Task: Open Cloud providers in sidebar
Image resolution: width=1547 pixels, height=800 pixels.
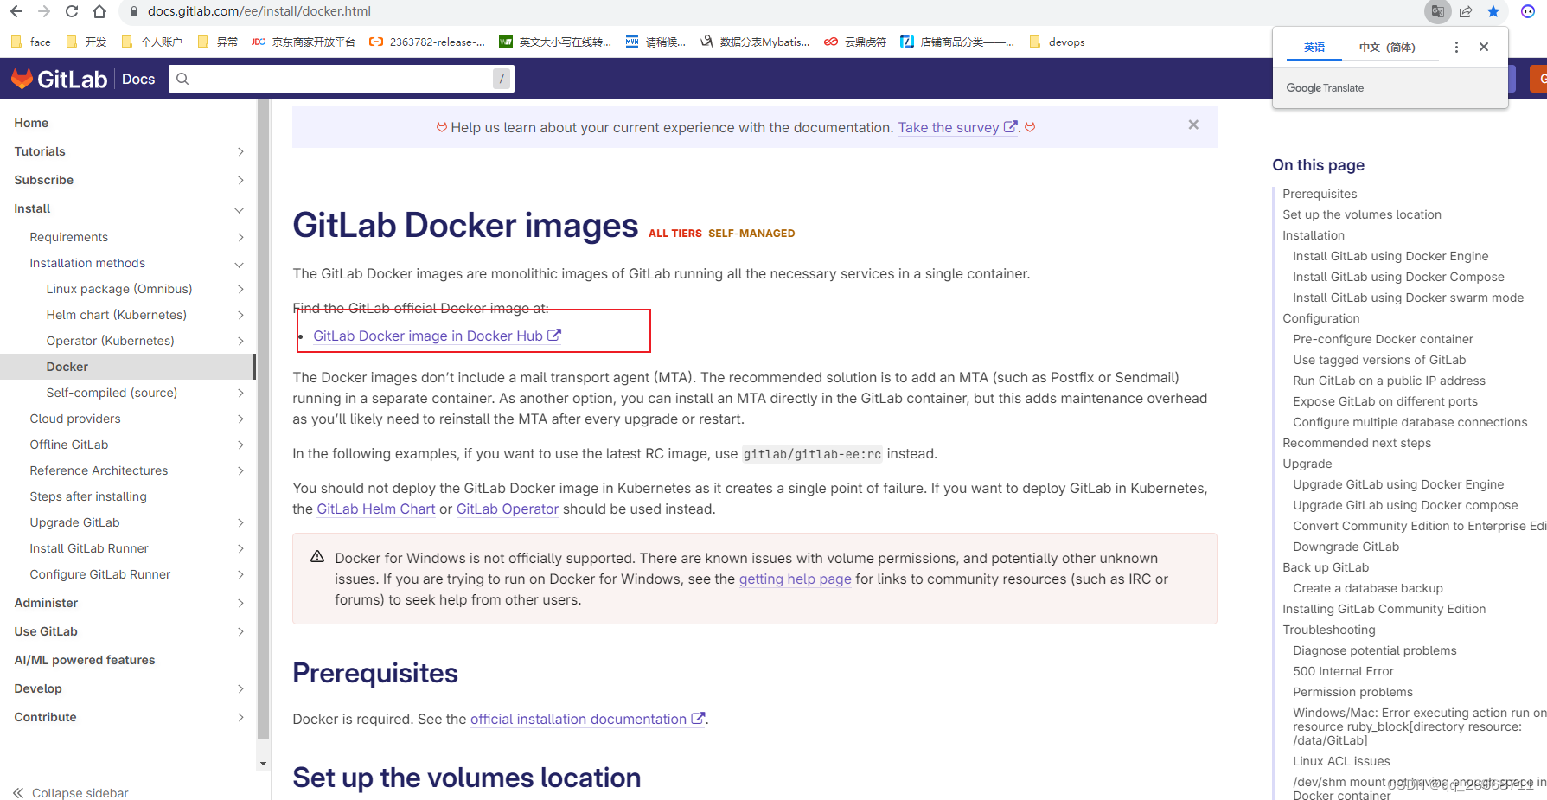Action: coord(75,419)
